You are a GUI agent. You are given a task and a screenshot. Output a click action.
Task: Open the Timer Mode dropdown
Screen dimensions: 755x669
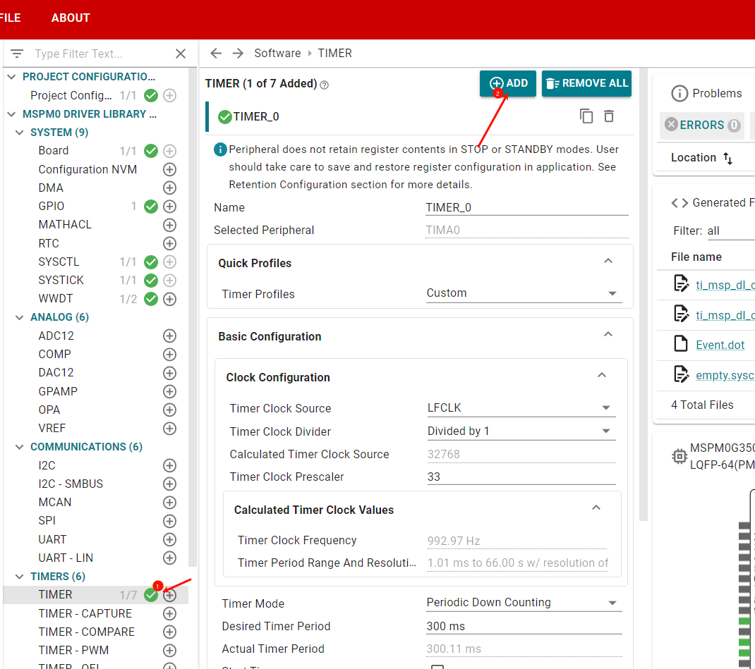coord(524,603)
